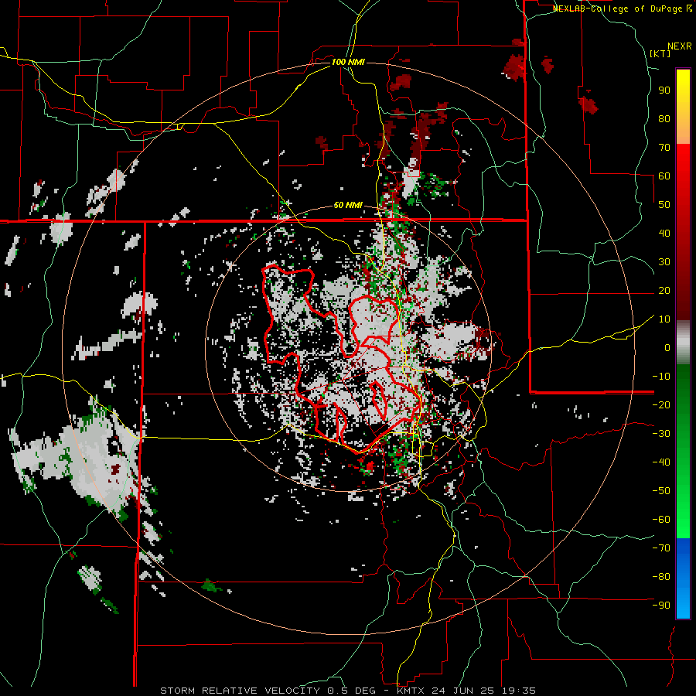Click the gray zero section of the color bar

click(x=683, y=342)
